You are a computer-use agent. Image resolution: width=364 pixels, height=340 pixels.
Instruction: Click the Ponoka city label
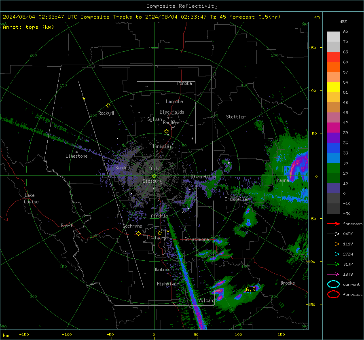tap(184, 83)
